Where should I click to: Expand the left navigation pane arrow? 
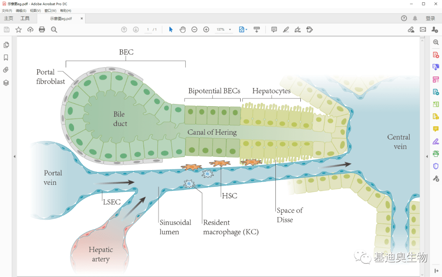(x=14, y=157)
